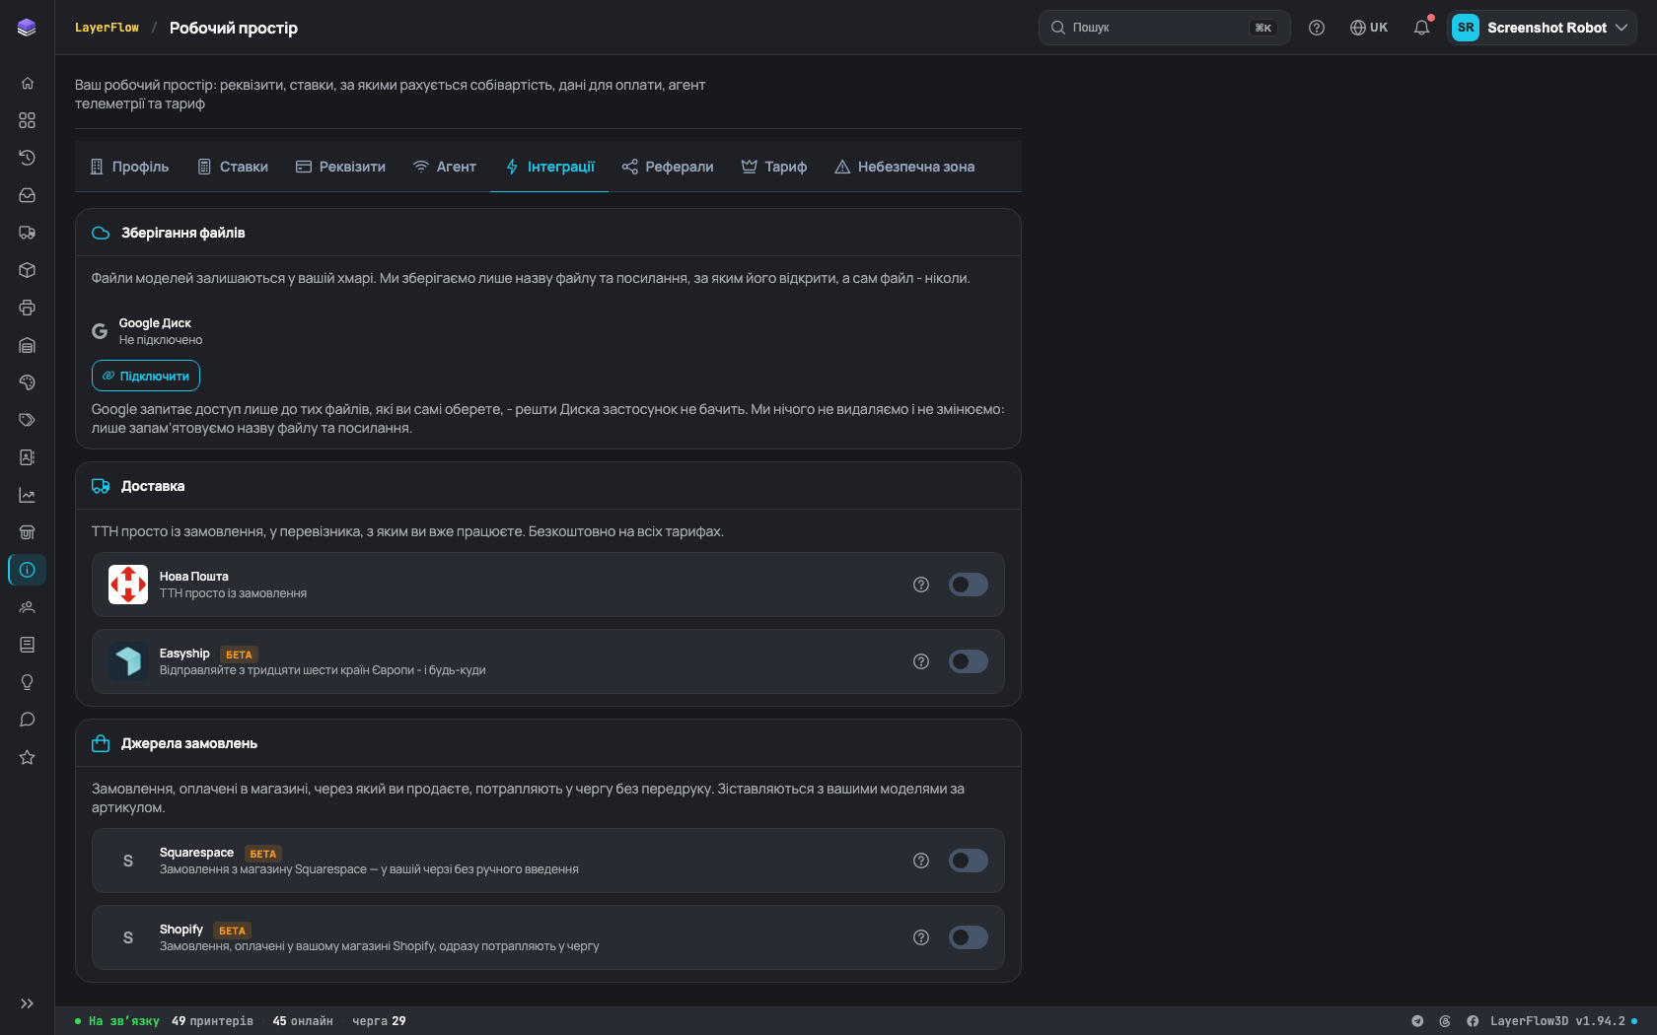The image size is (1657, 1035).
Task: Click the LayerFlow logo in the corner
Action: pyautogui.click(x=27, y=28)
